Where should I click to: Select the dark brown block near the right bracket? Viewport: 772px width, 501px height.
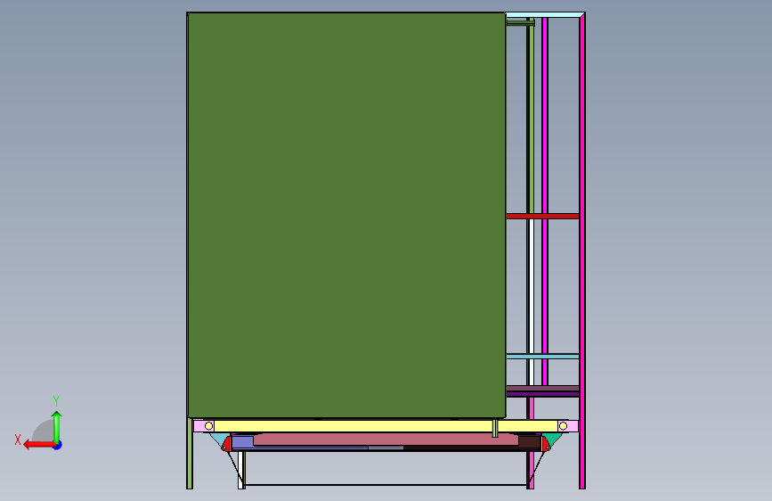point(529,442)
